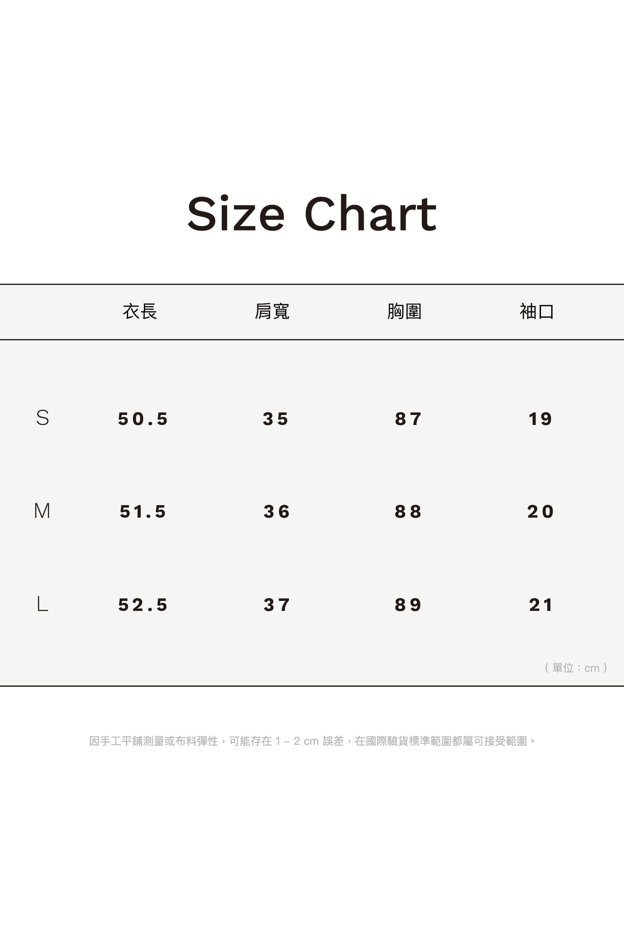Screen dimensions: 624x936
Task: Select the S size row label
Action: (42, 418)
